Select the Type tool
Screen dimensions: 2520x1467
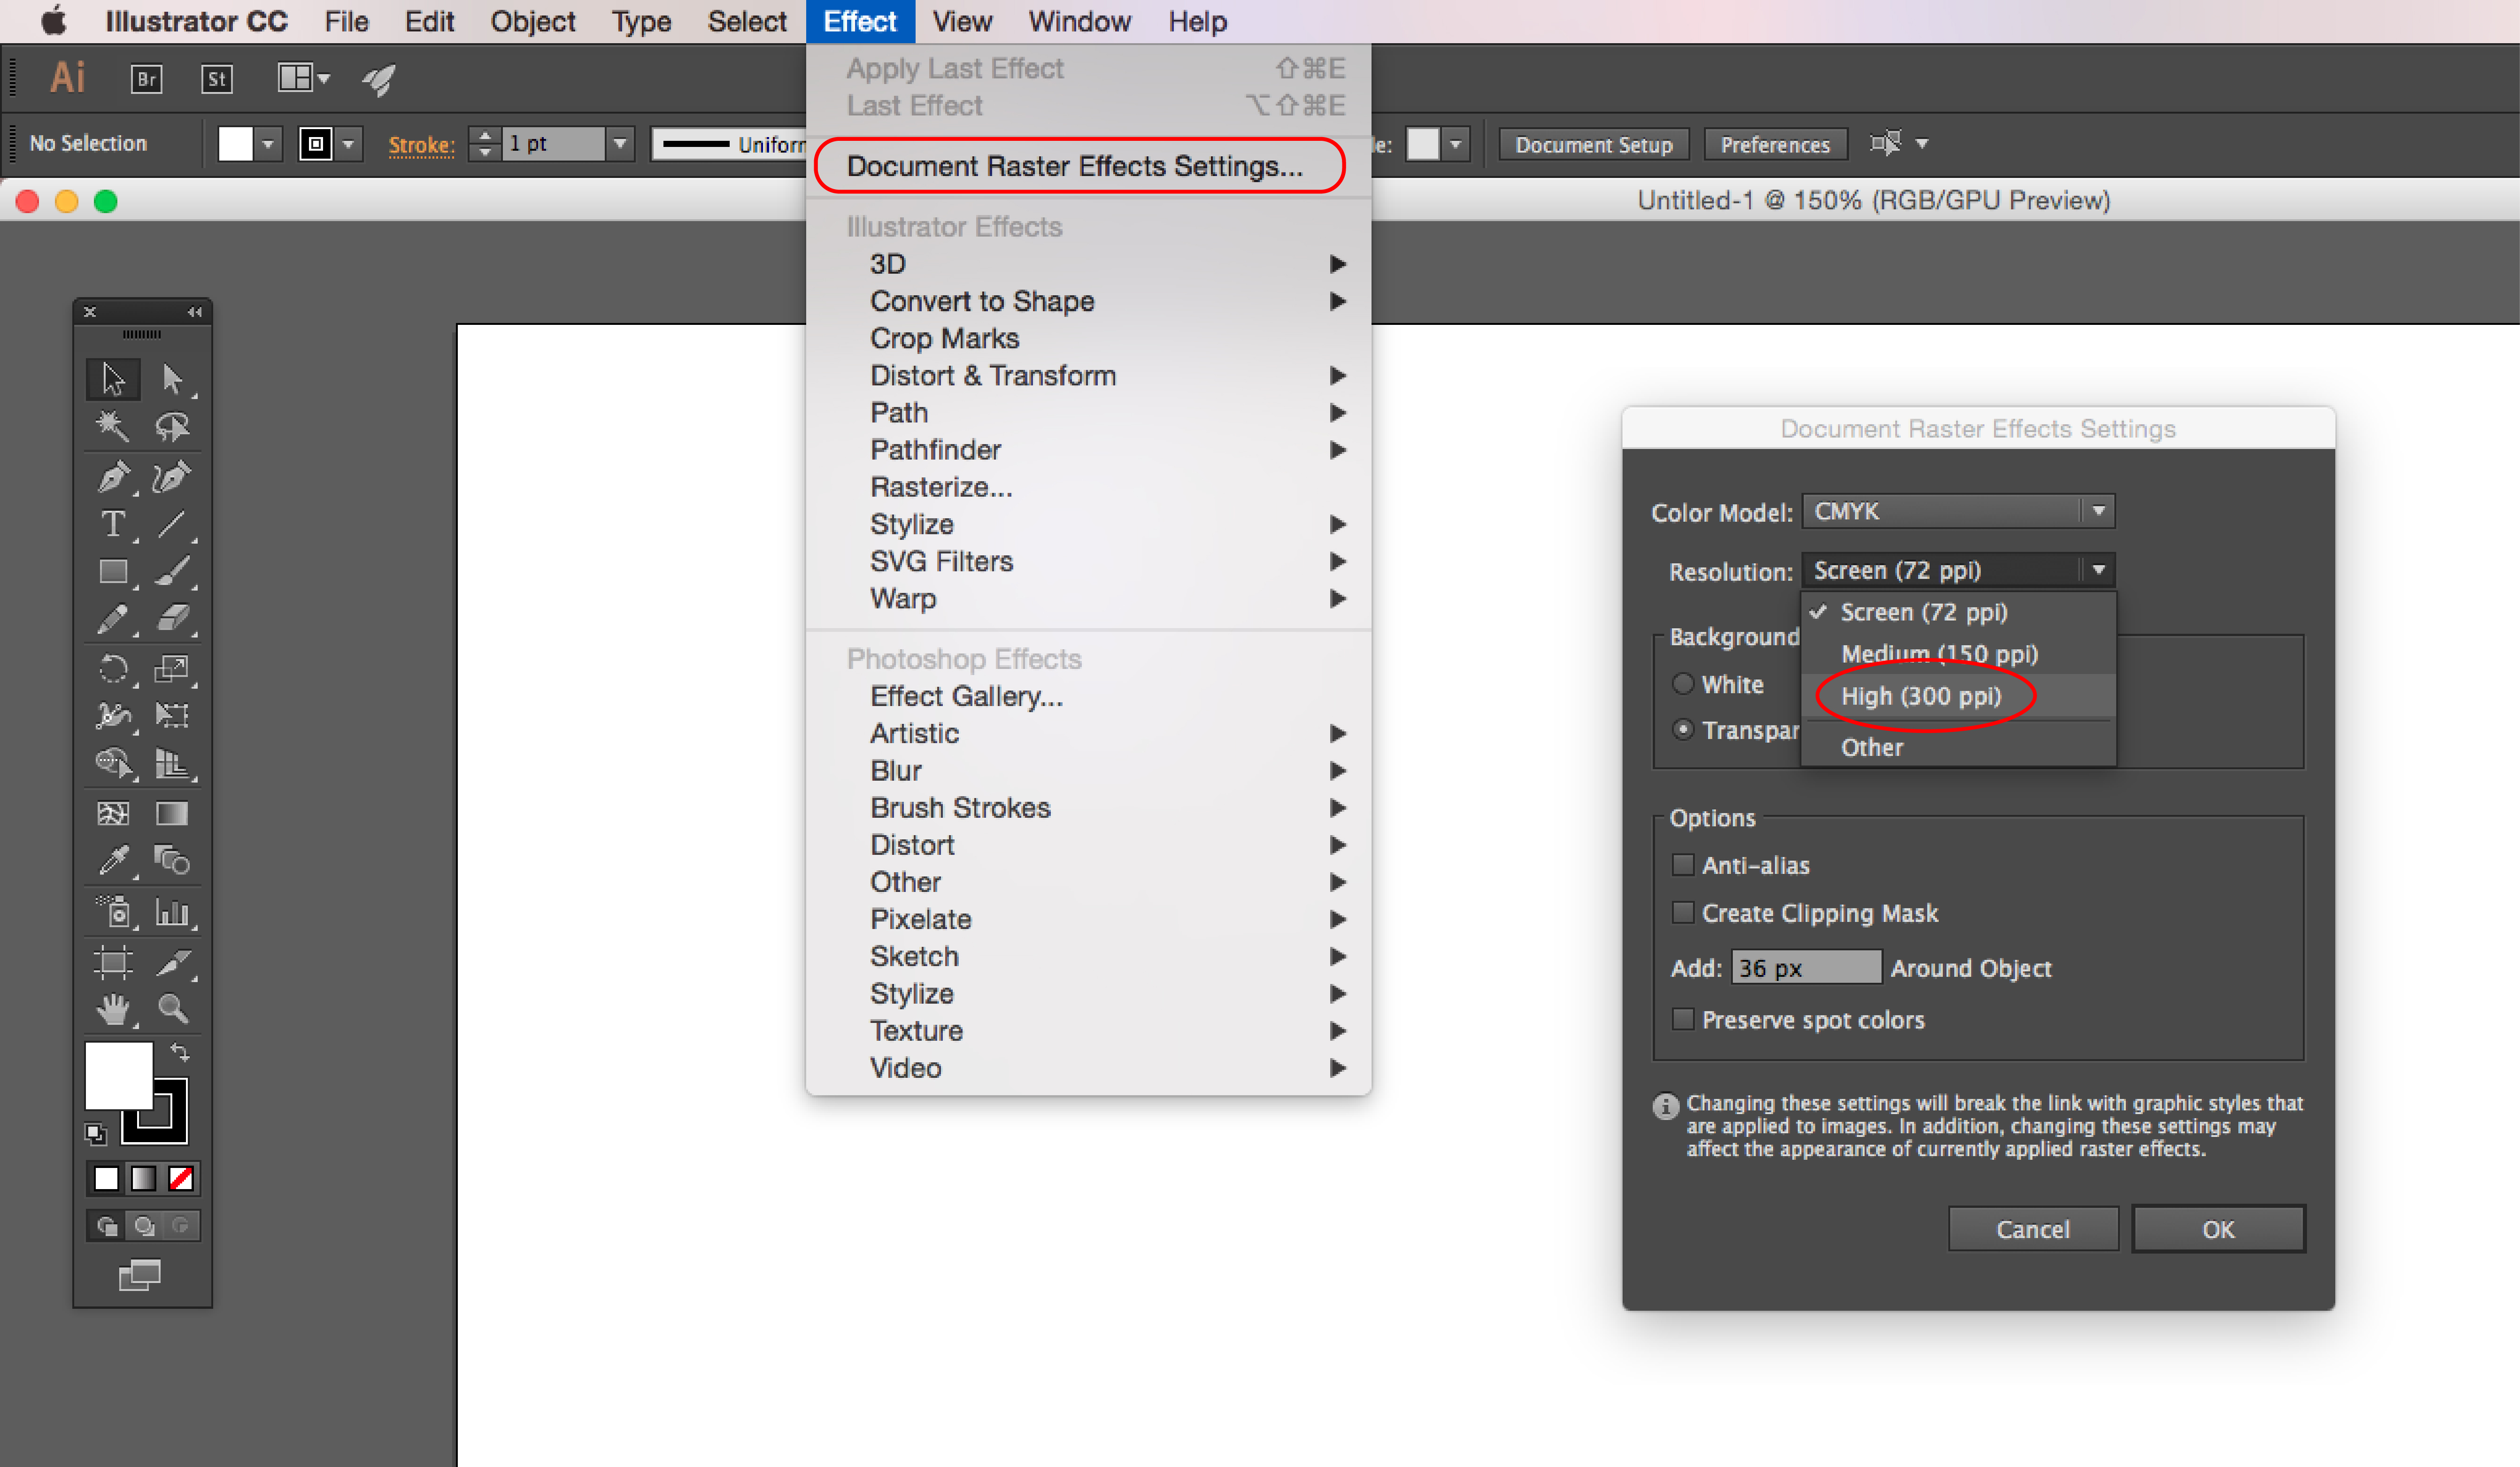coord(113,524)
